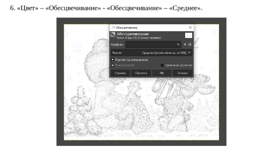
Task: Click the Сбросить reset button
Action: pyautogui.click(x=141, y=73)
